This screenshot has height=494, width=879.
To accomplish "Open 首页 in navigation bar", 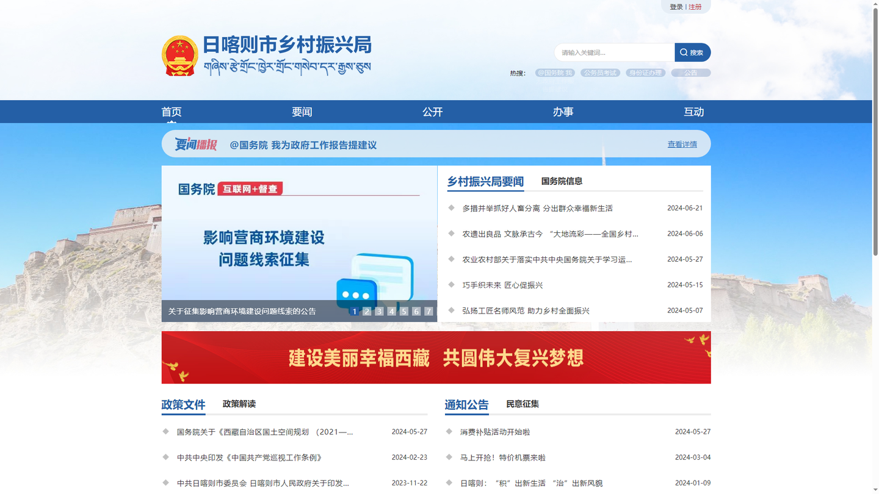I will [x=172, y=112].
